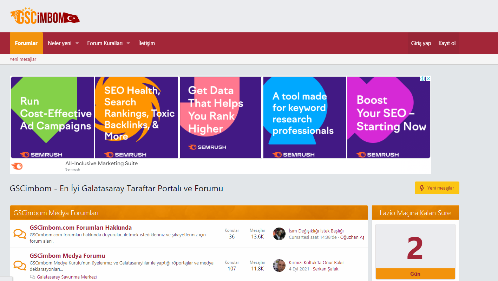Viewport: 498px width, 281px height.
Task: Click the countdown number 2 in the Lazio widget
Action: click(415, 248)
